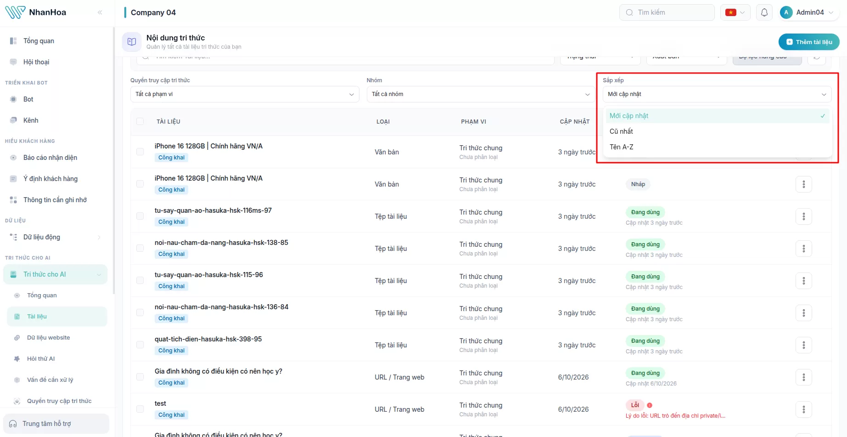Click the Lỗi status badge on test row
The image size is (847, 437).
point(635,405)
